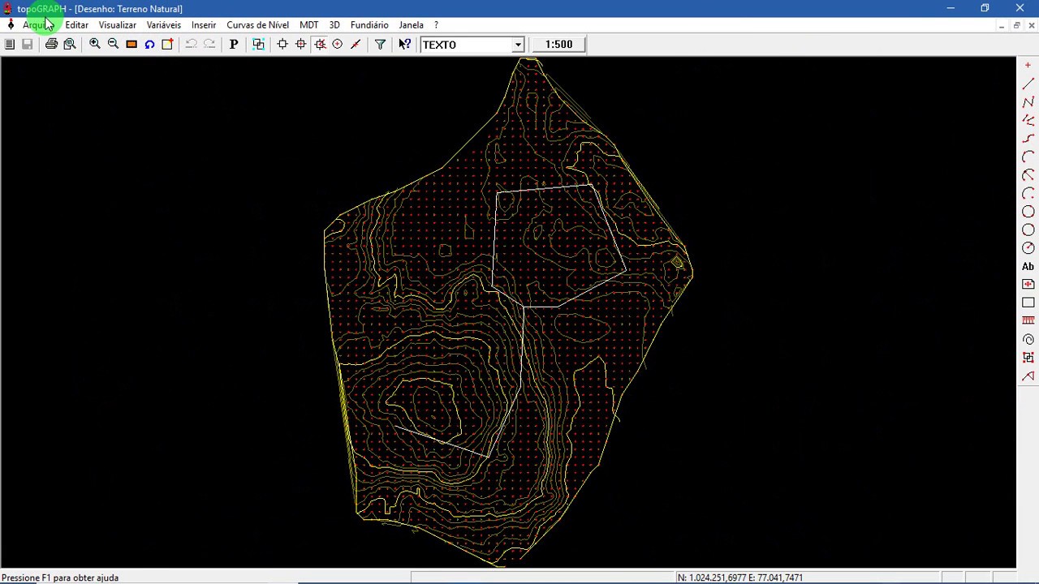Activate the context help arrow icon
Viewport: 1039px width, 584px height.
point(404,45)
